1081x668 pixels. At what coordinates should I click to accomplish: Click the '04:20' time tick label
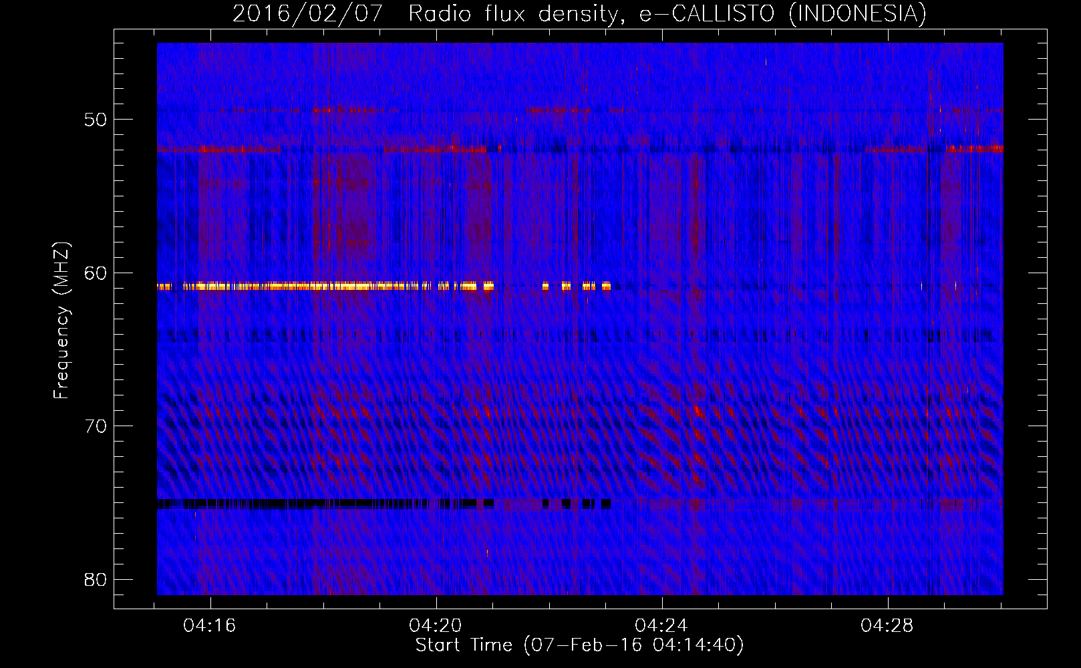coord(436,626)
